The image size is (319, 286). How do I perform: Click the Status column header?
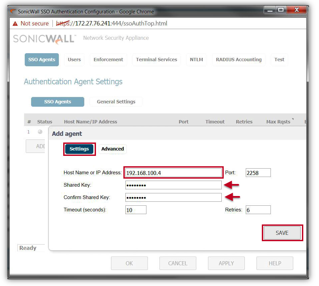[44, 122]
